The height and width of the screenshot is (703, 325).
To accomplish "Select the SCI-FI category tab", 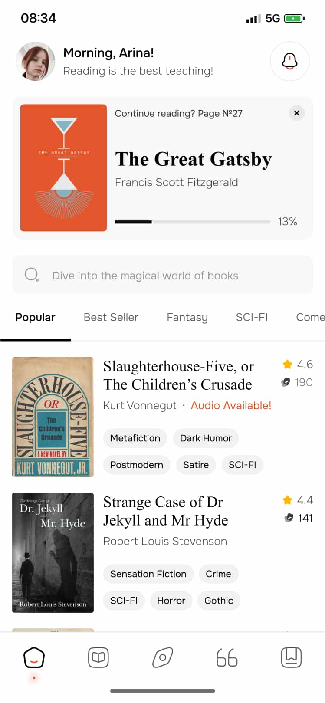I will tap(252, 317).
